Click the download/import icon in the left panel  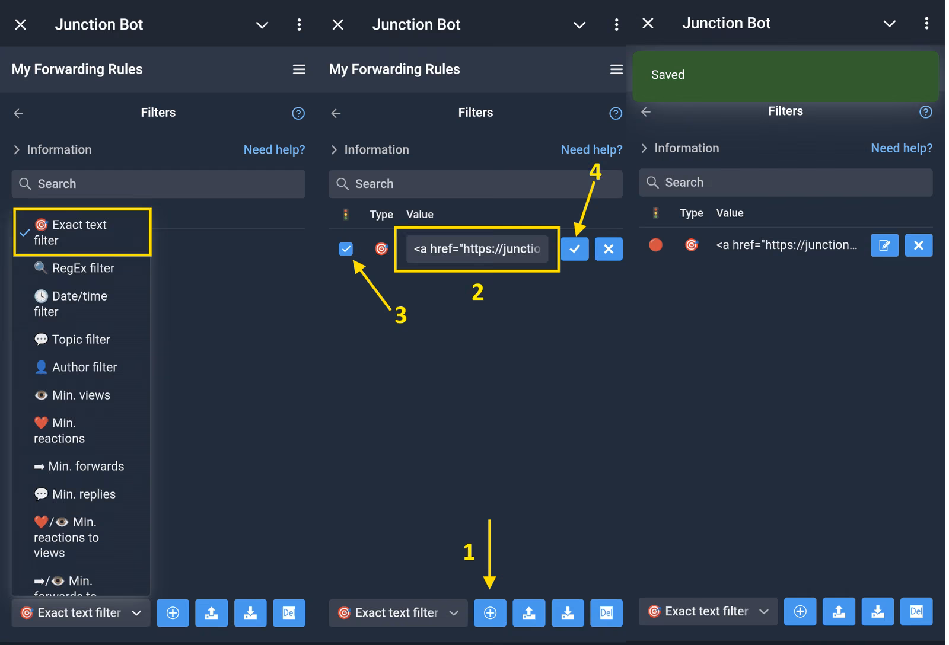click(250, 612)
